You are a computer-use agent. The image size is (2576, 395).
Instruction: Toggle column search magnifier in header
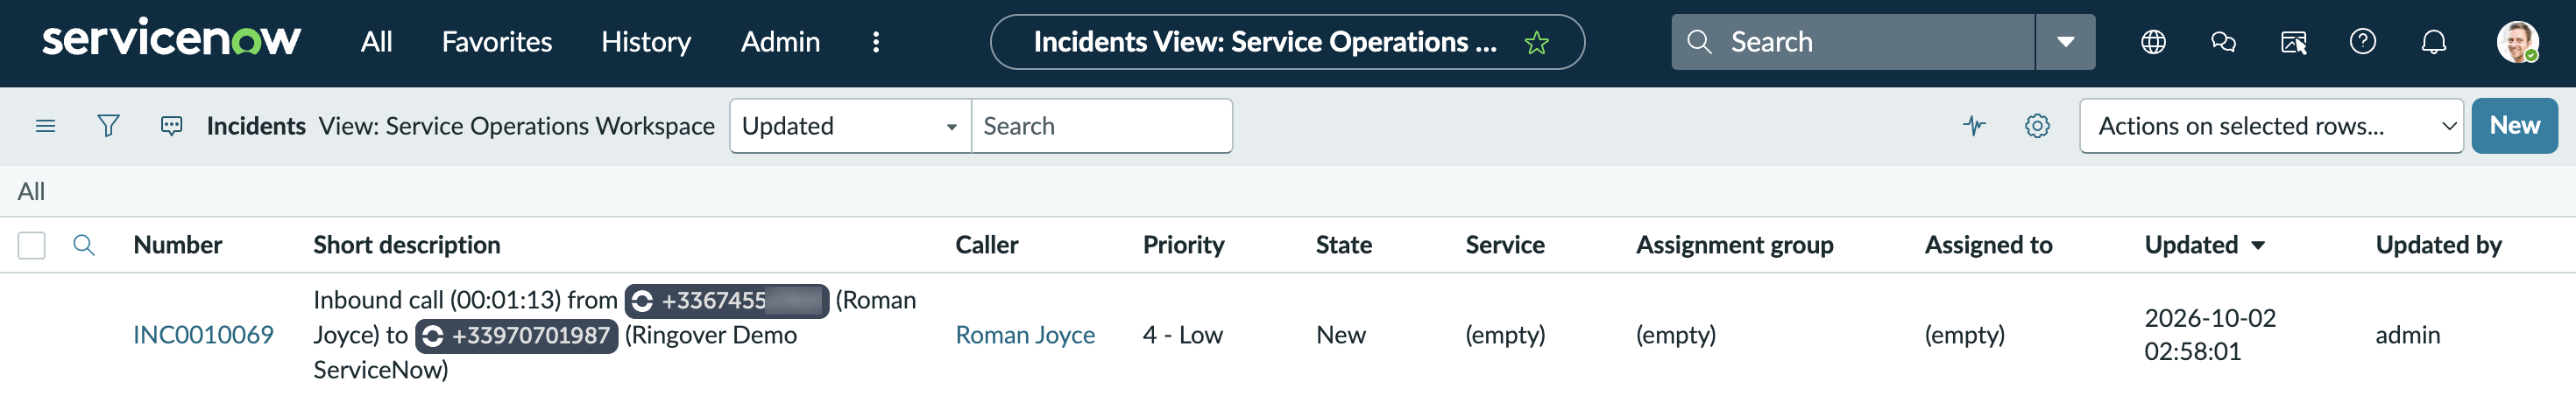(84, 246)
